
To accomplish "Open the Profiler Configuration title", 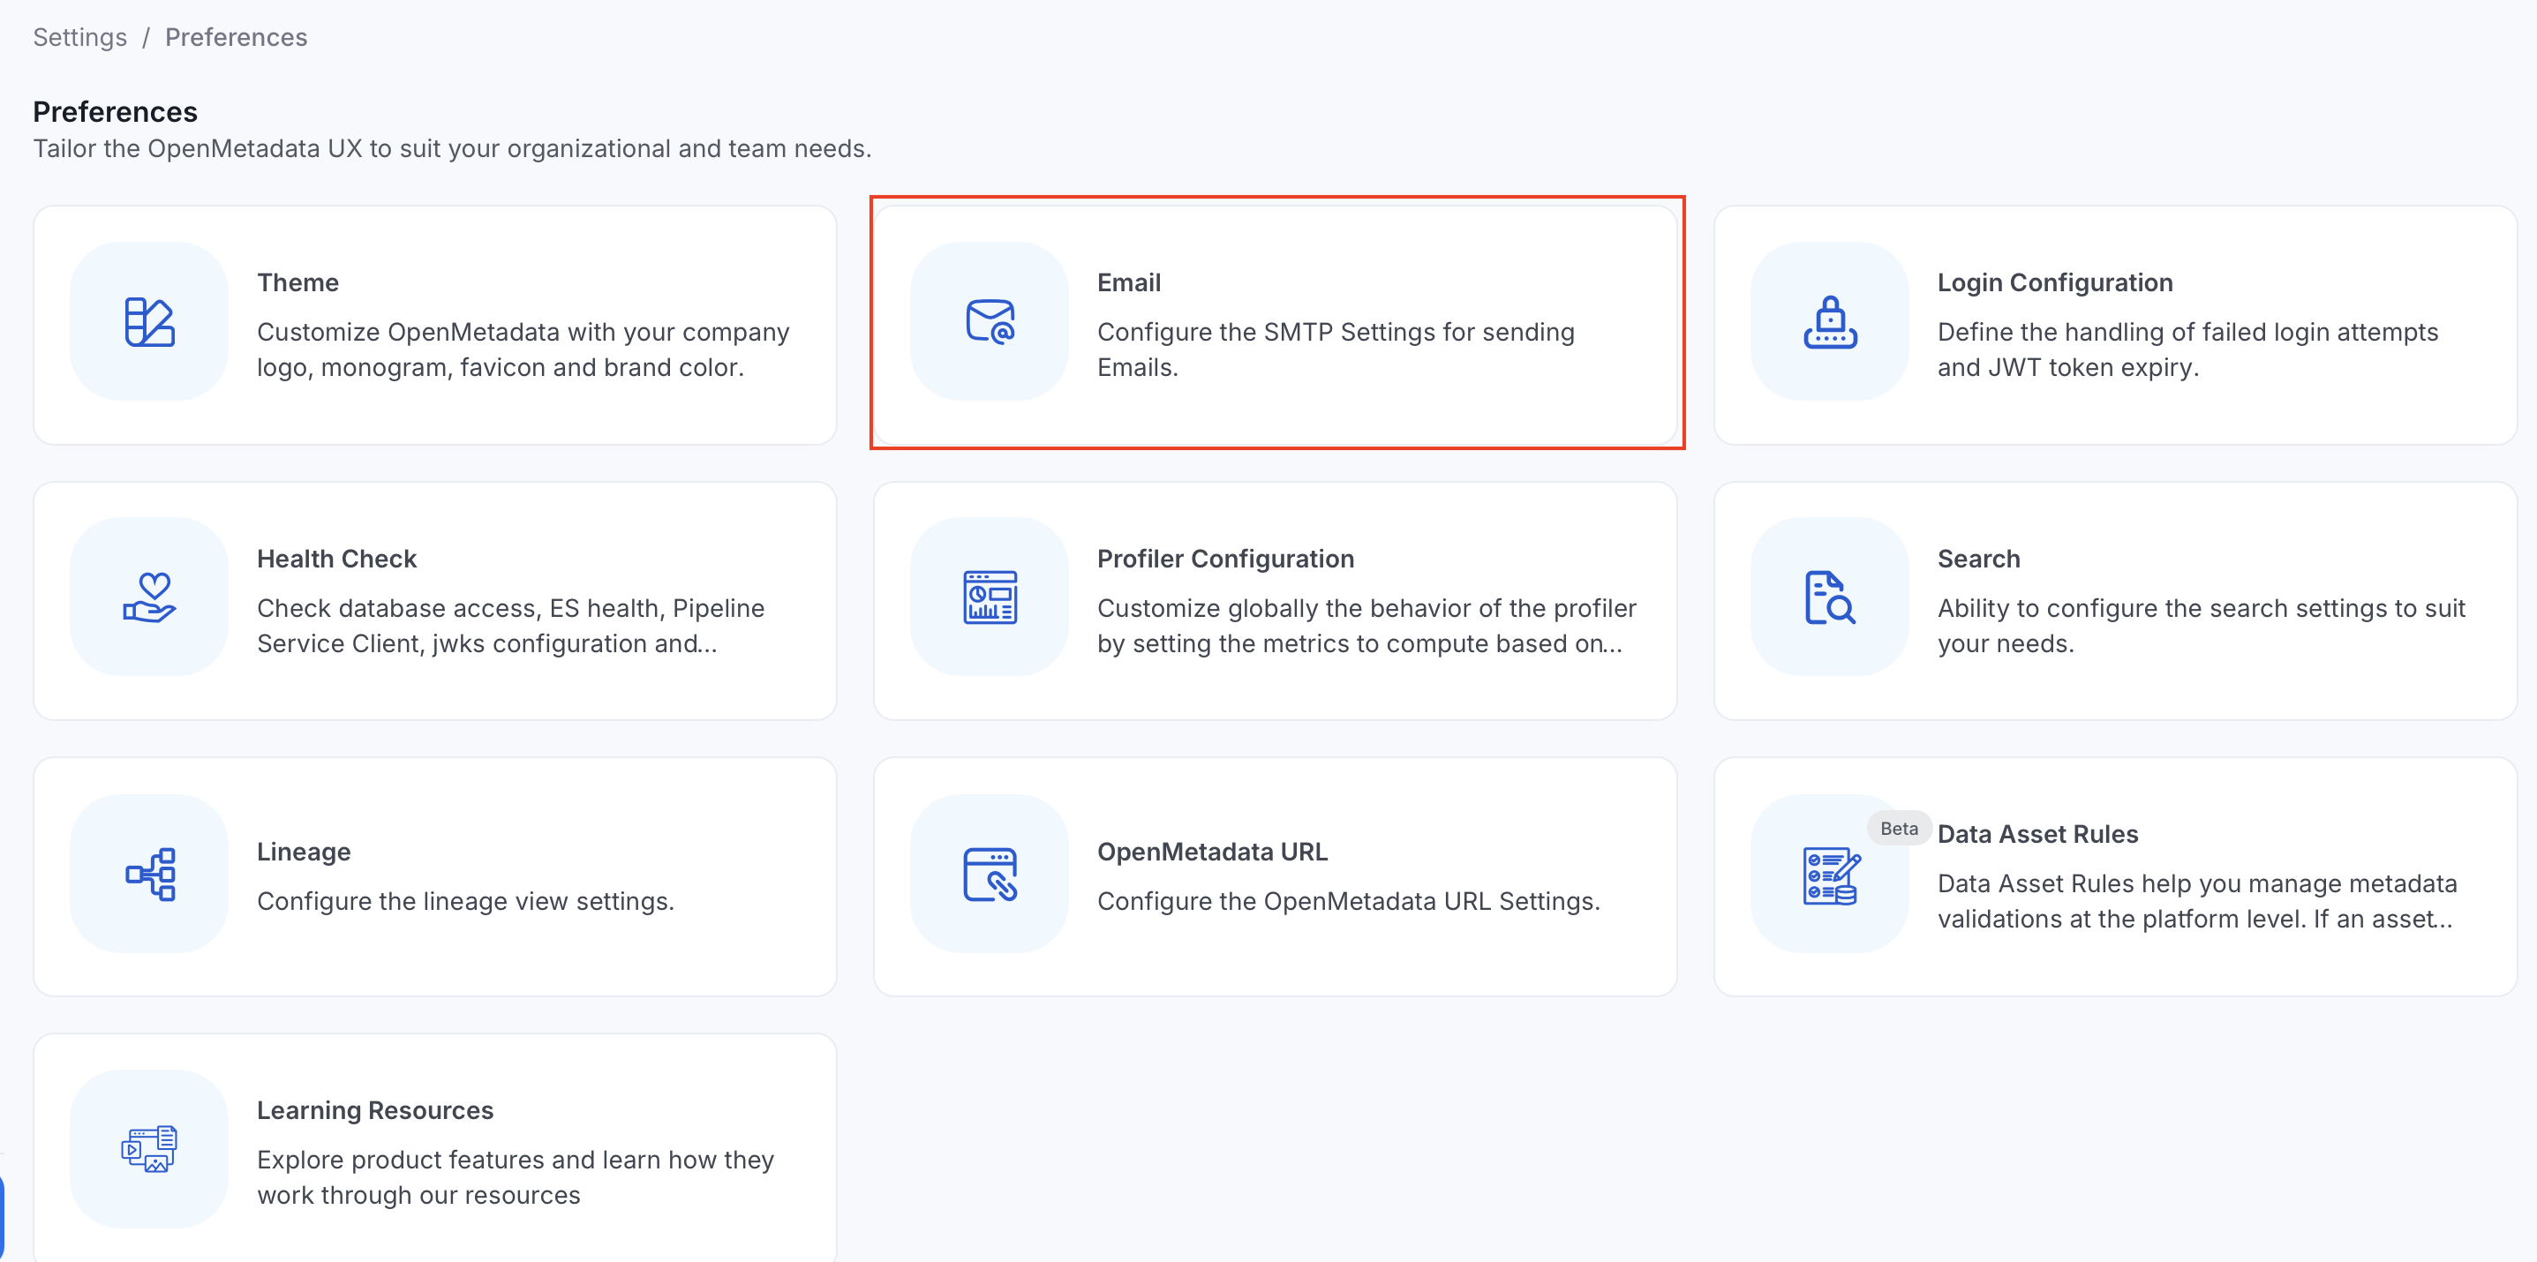I will click(x=1226, y=560).
